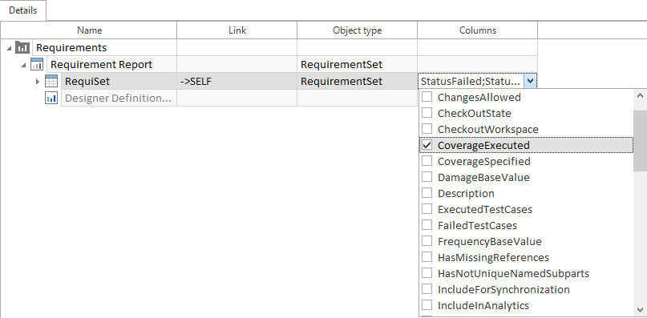Click the Link column header

(237, 30)
